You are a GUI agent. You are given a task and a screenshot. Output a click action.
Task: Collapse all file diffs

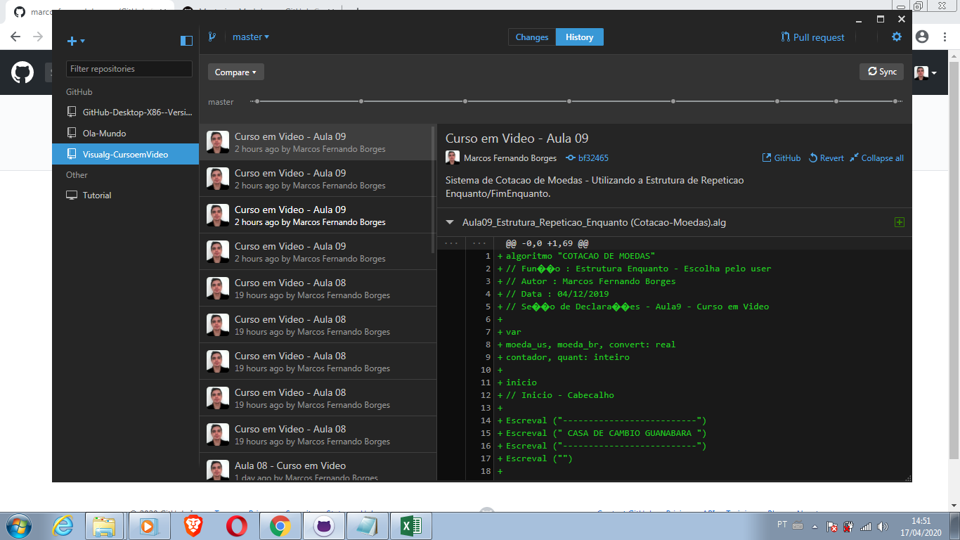point(876,157)
